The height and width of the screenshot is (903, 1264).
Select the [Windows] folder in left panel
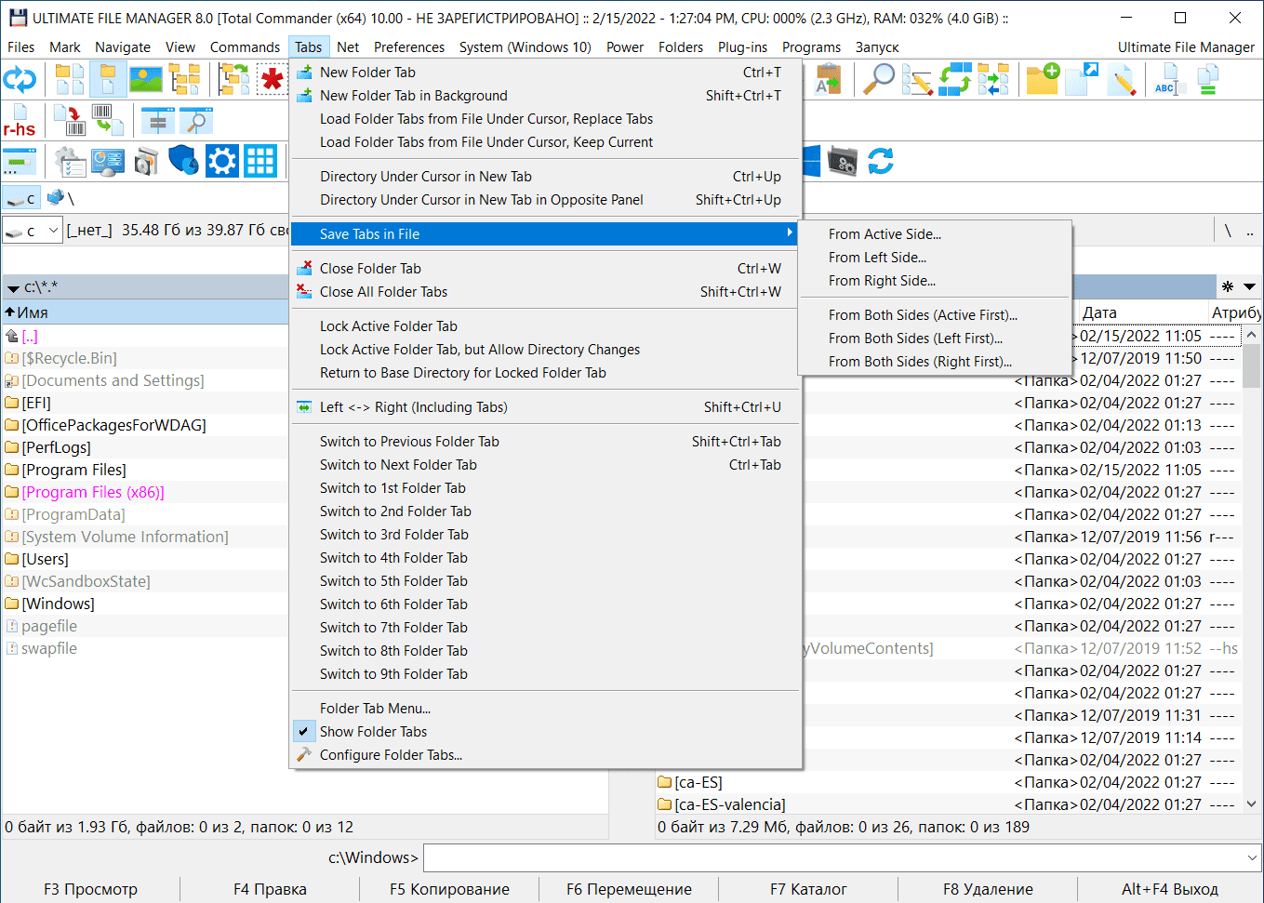(x=58, y=604)
